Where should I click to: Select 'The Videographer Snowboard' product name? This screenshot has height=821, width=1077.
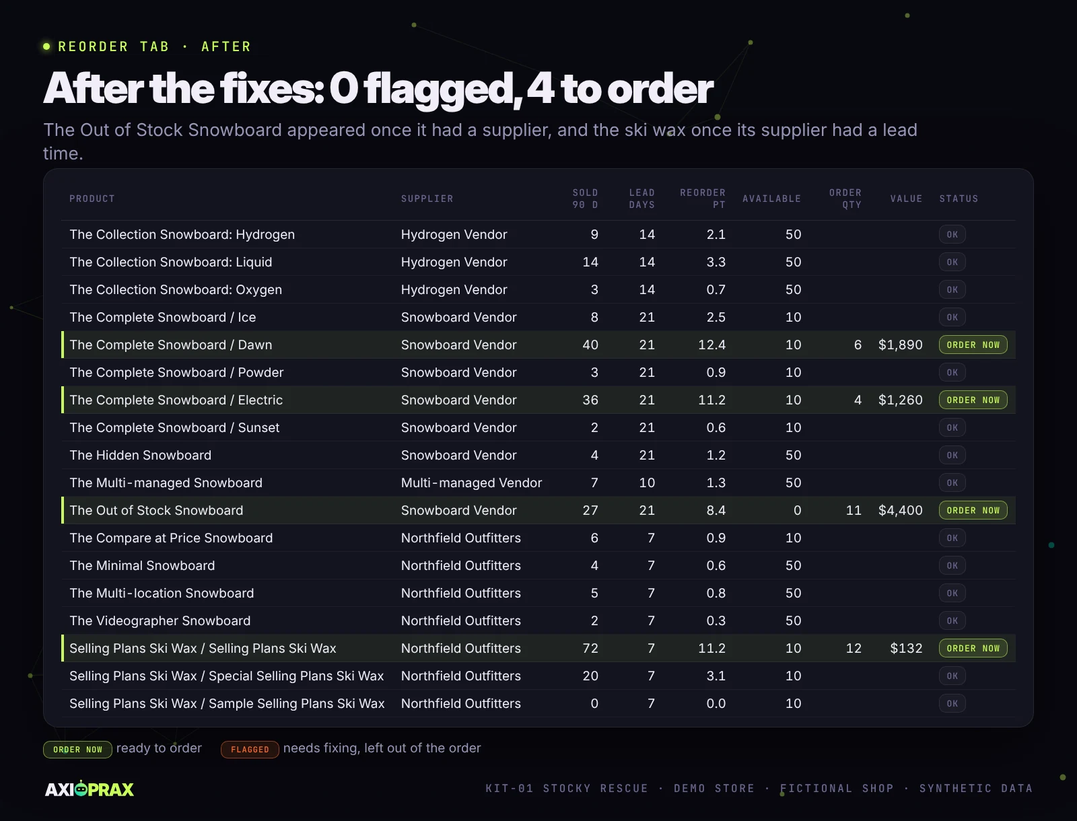pos(160,620)
